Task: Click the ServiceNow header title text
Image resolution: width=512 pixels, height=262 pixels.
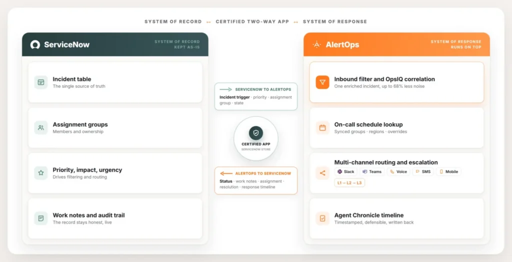Action: (x=67, y=44)
